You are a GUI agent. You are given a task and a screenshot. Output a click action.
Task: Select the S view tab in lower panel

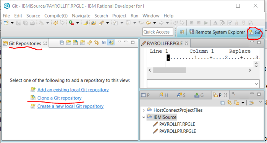(x=181, y=95)
